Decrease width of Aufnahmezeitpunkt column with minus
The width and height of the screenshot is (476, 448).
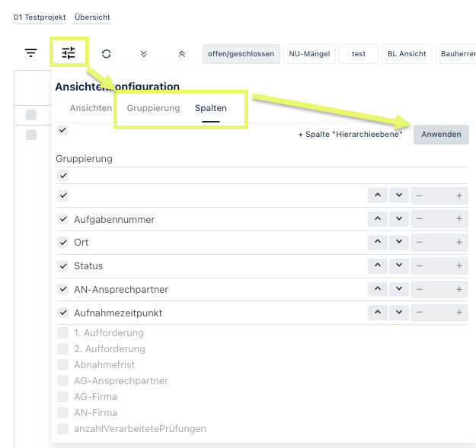pyautogui.click(x=420, y=313)
